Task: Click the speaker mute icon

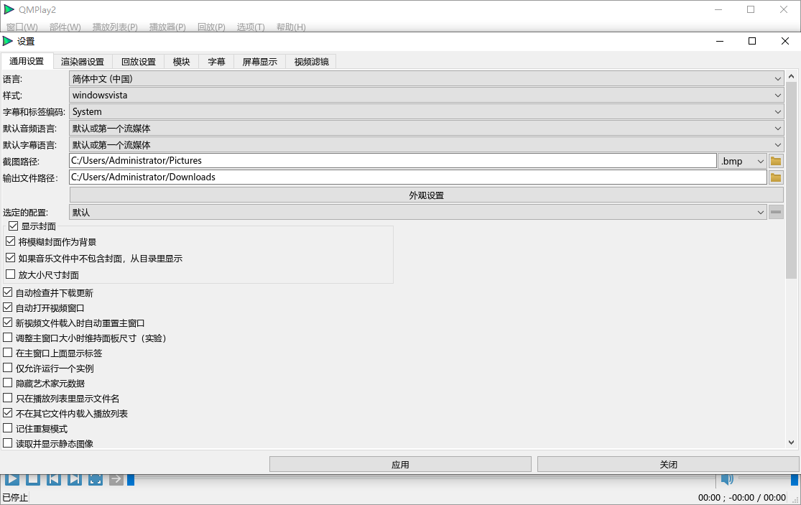Action: click(727, 479)
